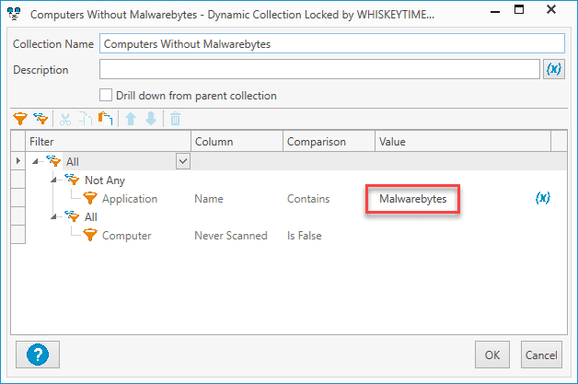Image resolution: width=578 pixels, height=384 pixels.
Task: Open variables button beside Description field
Action: [x=554, y=69]
